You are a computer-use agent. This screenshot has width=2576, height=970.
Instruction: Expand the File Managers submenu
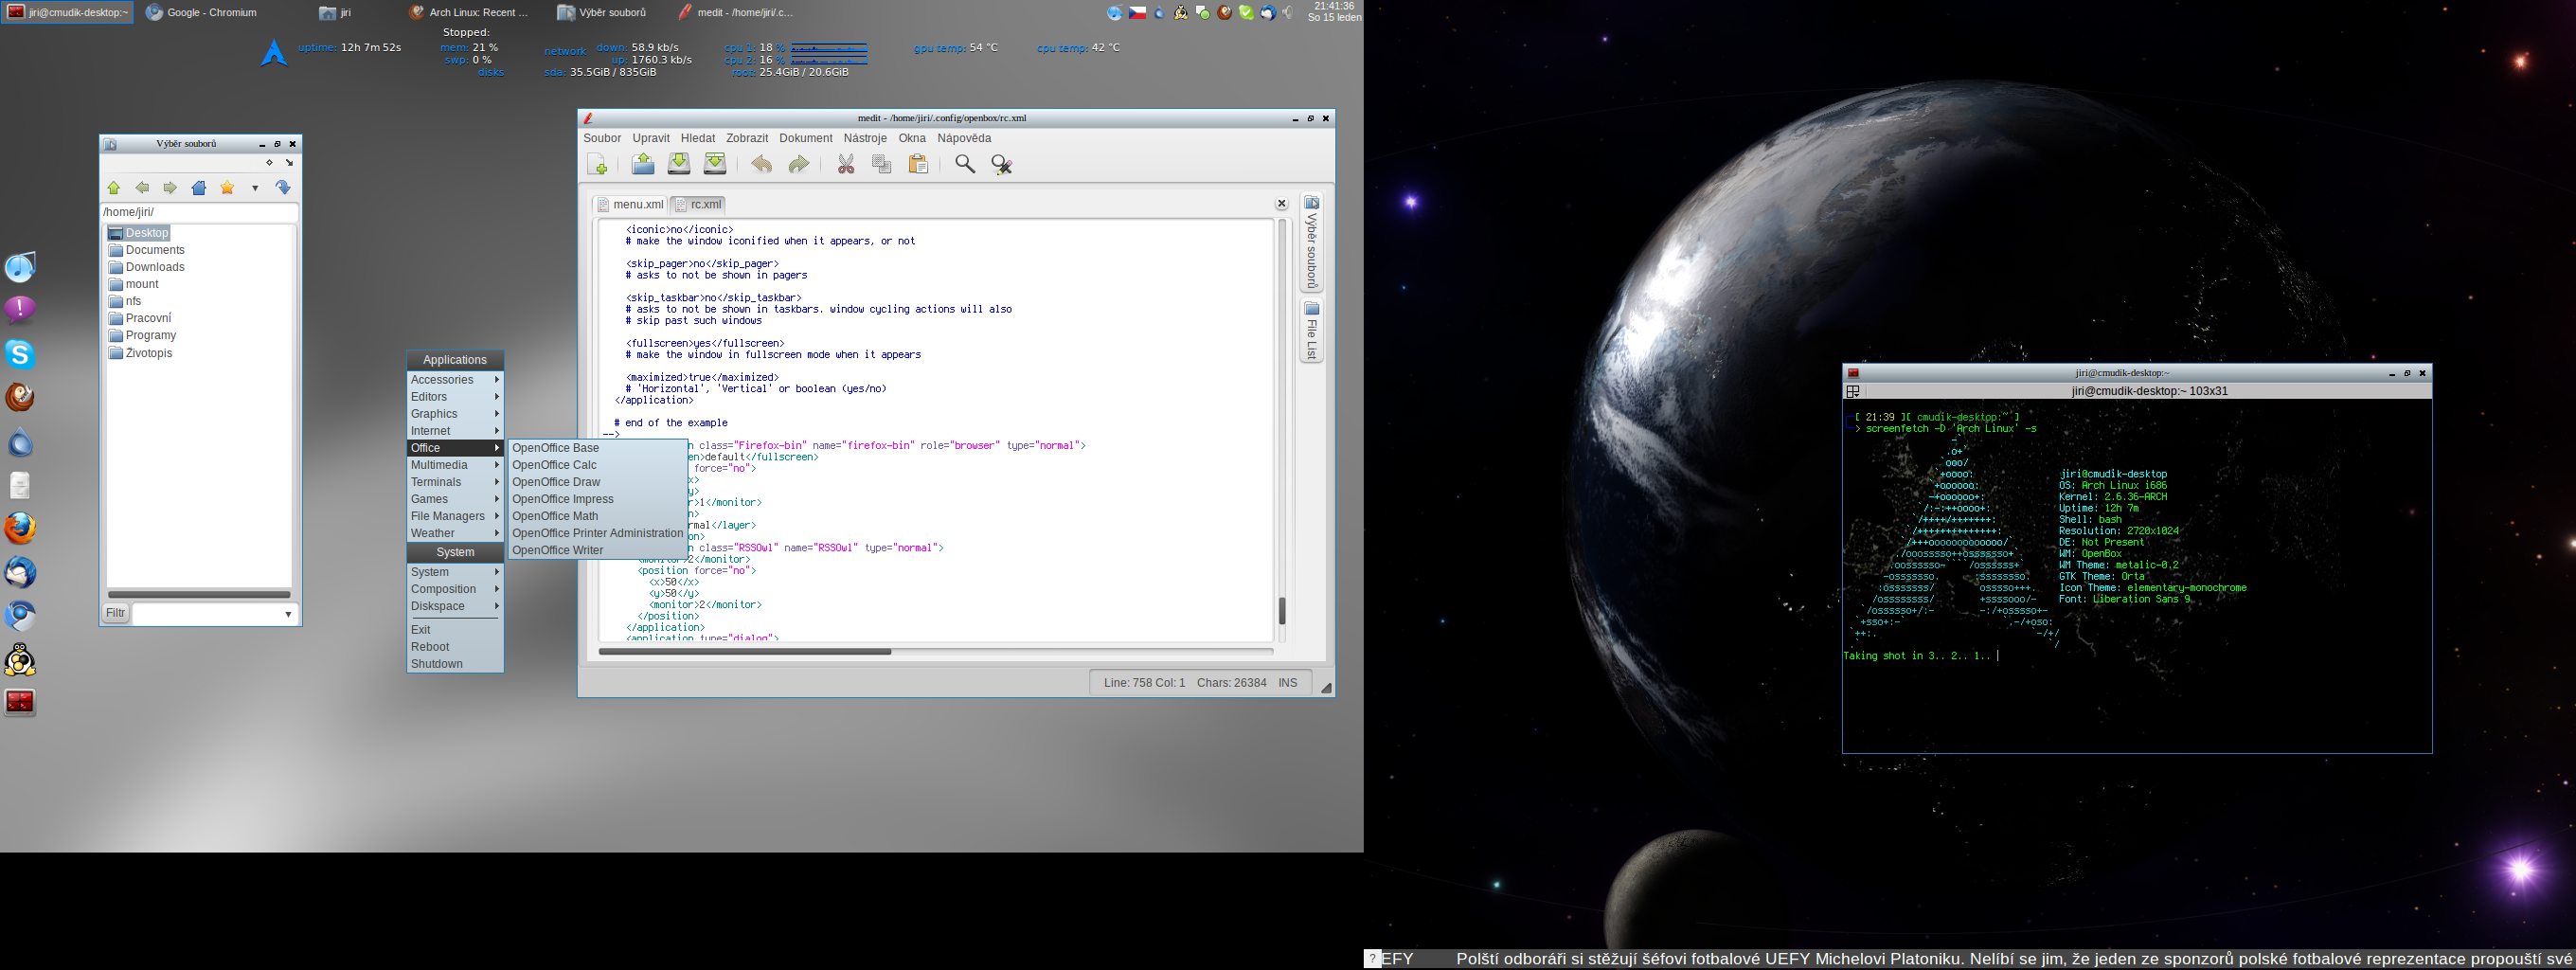[455, 516]
